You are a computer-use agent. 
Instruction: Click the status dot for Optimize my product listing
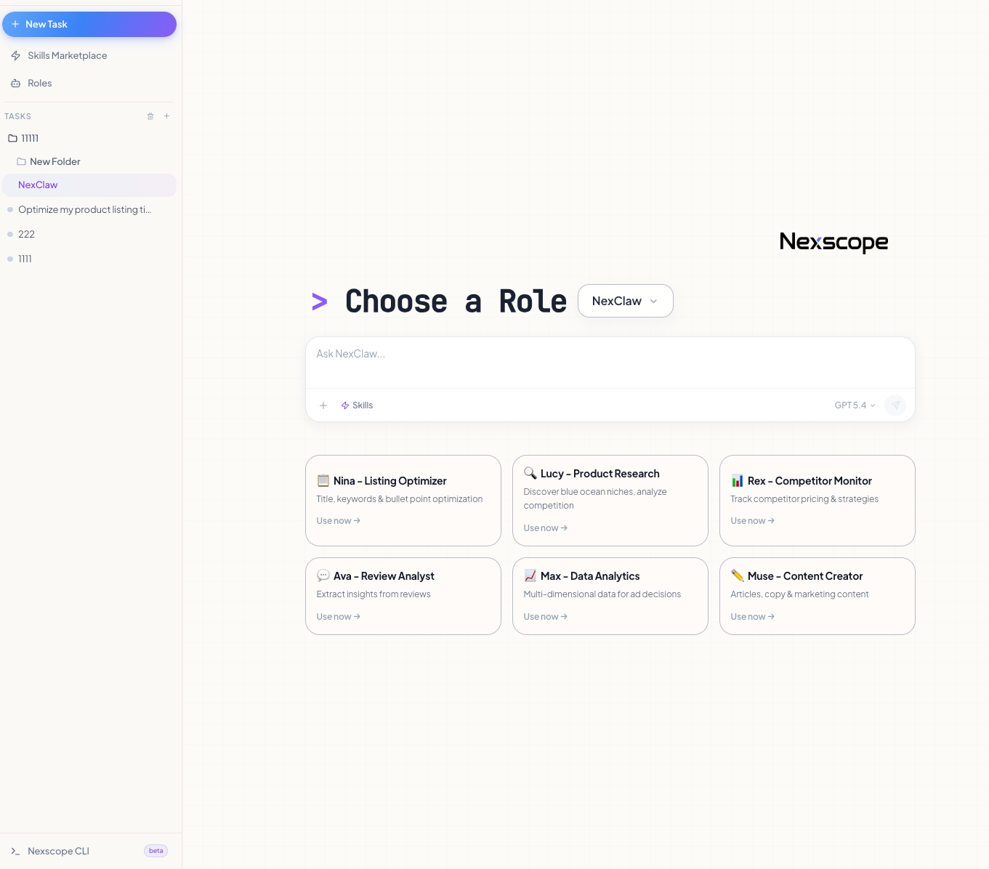click(x=10, y=209)
